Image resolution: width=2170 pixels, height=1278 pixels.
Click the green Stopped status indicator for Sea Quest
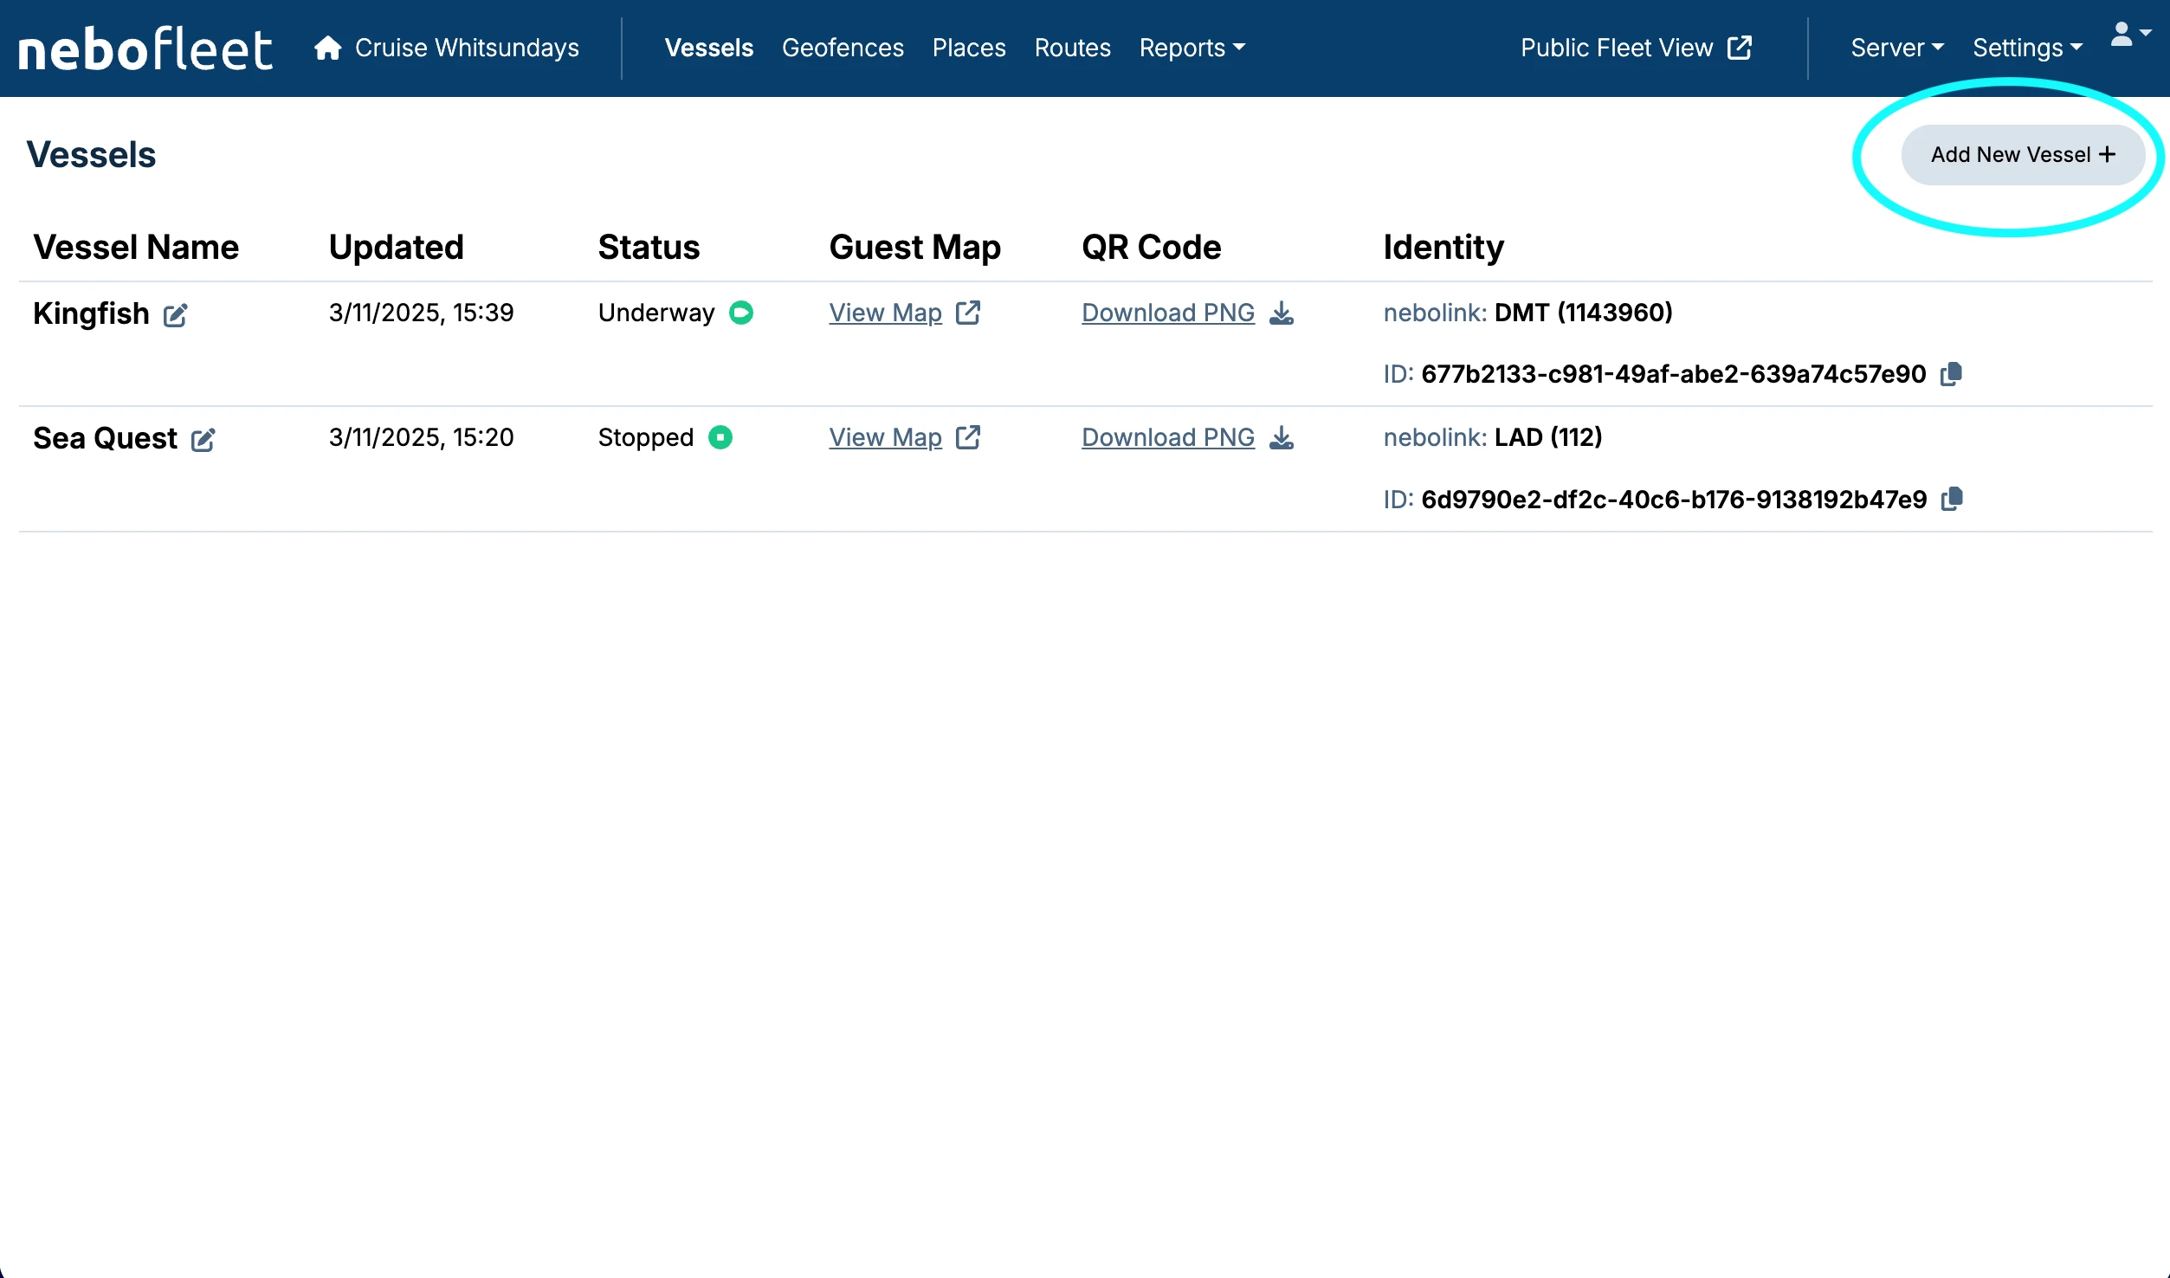point(720,437)
